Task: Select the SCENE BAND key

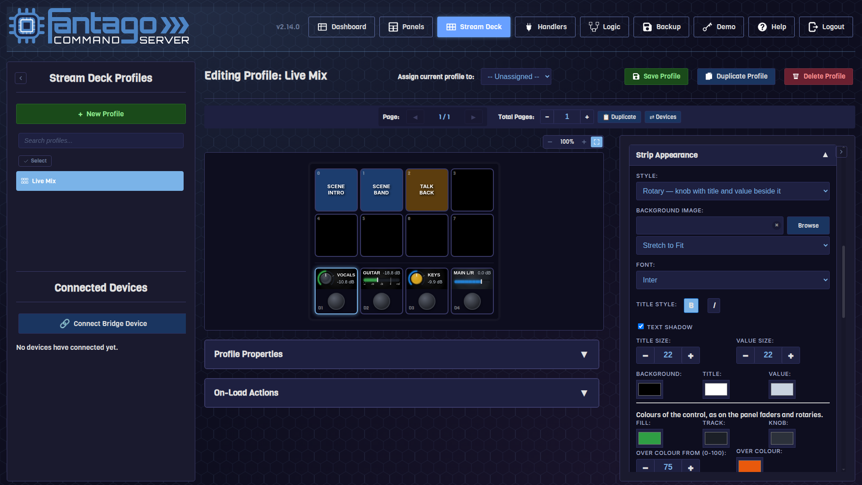Action: point(382,190)
